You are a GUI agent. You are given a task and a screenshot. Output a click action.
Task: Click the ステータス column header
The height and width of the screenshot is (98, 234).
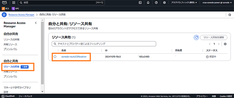212,50
